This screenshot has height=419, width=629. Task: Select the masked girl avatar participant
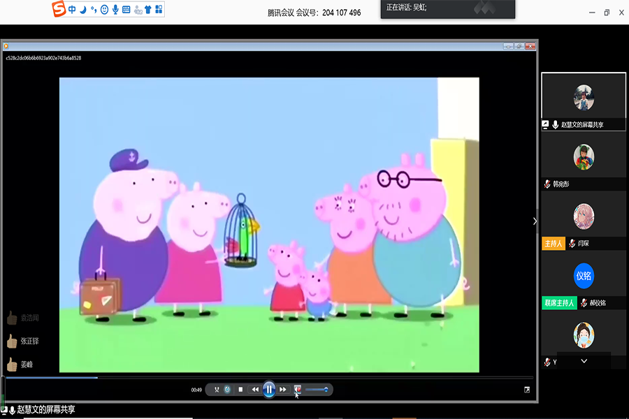coord(584,335)
